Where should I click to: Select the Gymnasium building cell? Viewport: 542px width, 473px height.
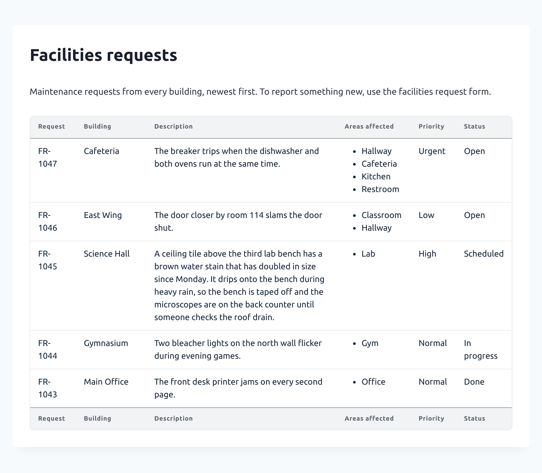pos(106,343)
